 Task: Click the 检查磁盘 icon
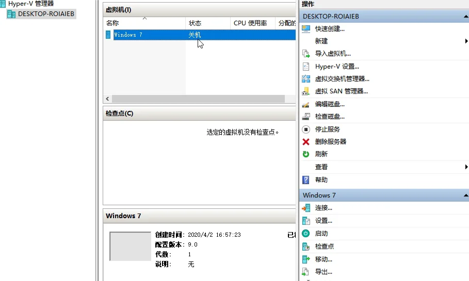[305, 117]
